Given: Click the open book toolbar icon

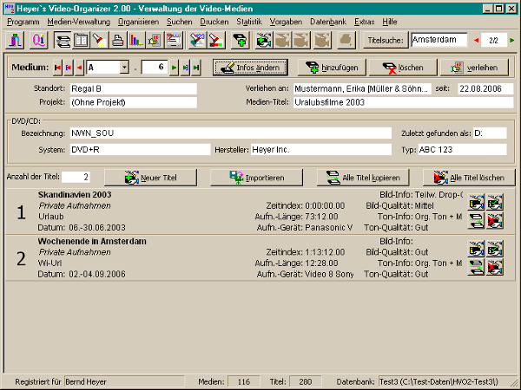Looking at the screenshot, I should tap(81, 40).
